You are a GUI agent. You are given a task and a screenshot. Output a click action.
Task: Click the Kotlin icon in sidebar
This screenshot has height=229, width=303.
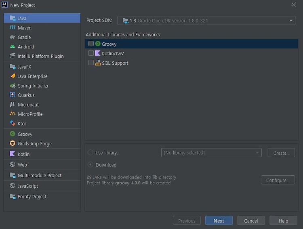coord(13,154)
